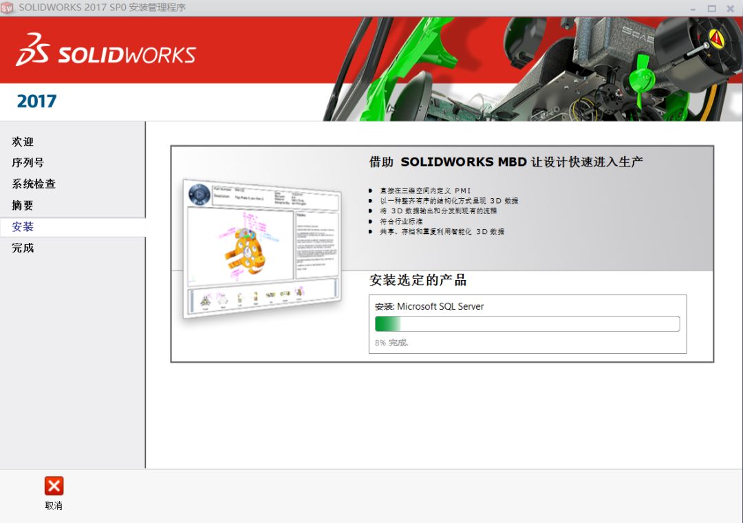The width and height of the screenshot is (743, 523).
Task: Click the "安装选定的产品" heading
Action: pos(418,280)
